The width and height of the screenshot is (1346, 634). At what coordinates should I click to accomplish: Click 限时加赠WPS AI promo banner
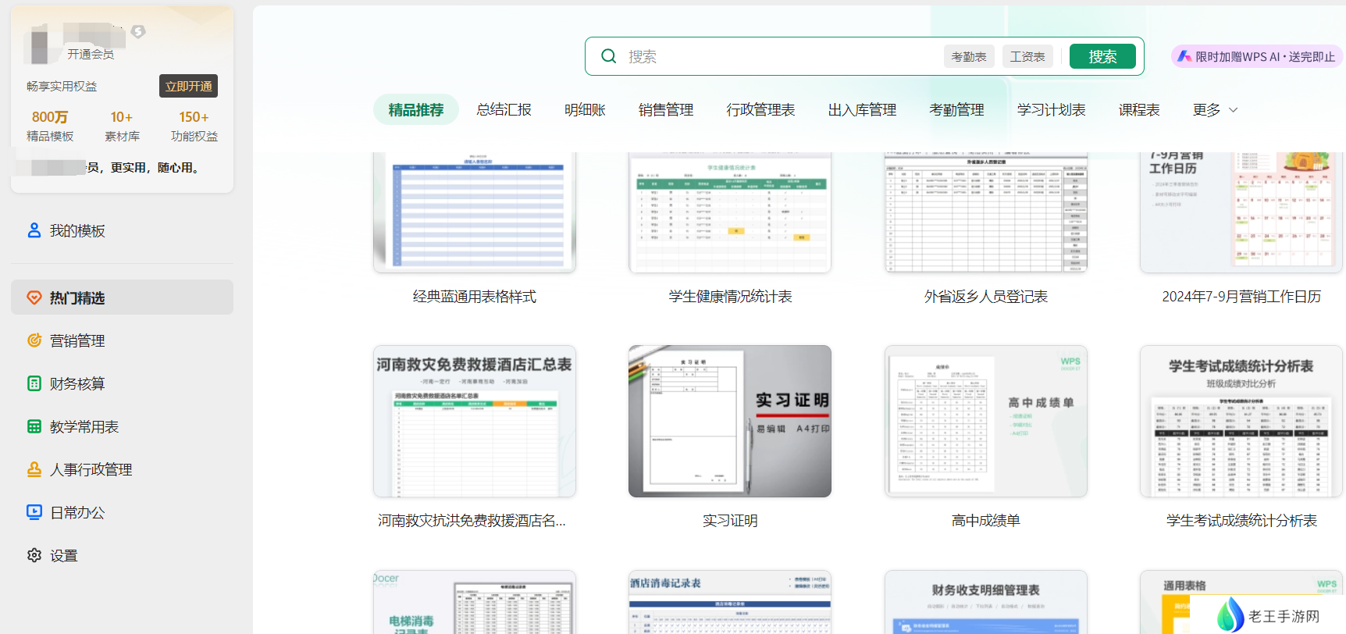(x=1257, y=56)
